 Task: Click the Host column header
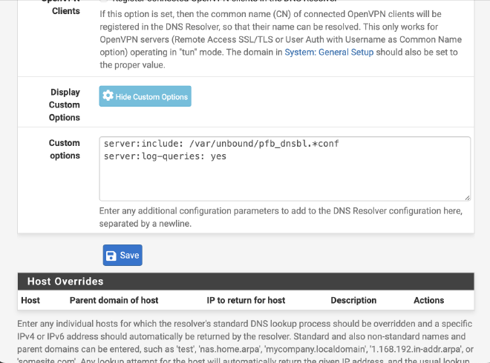pos(30,300)
